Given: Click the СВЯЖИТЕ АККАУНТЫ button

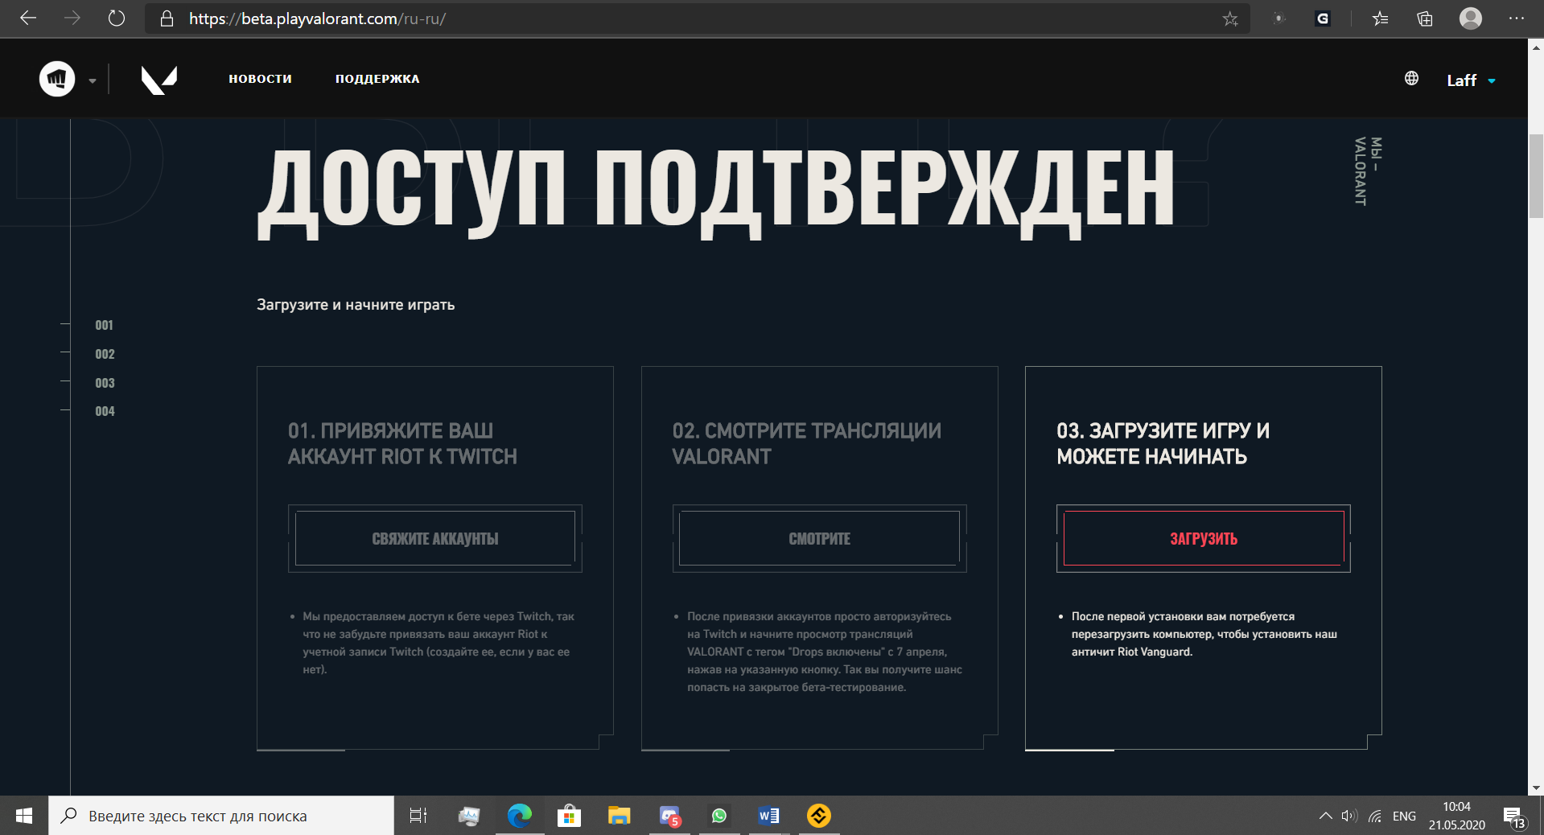Looking at the screenshot, I should (x=435, y=538).
